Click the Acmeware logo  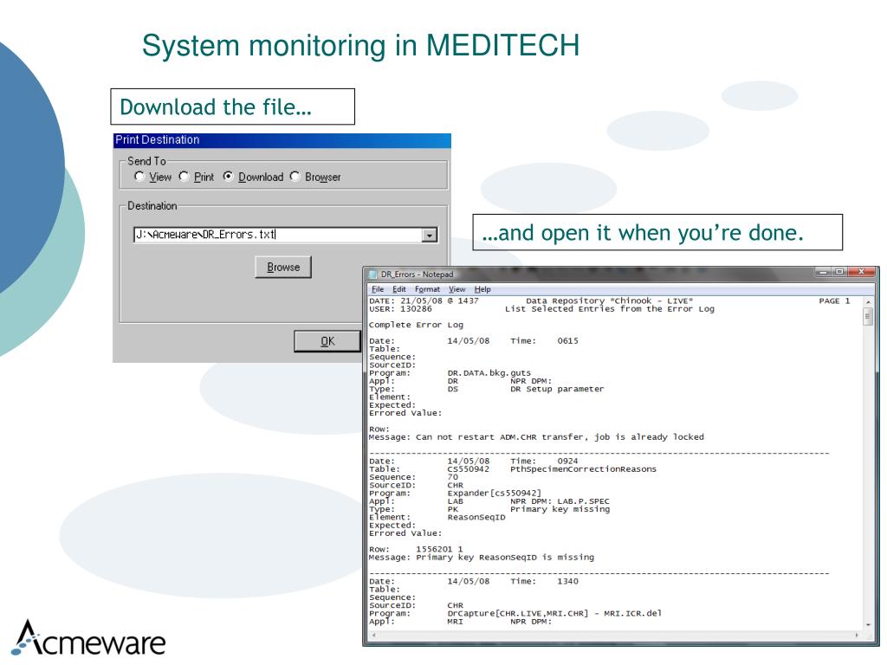point(89,638)
